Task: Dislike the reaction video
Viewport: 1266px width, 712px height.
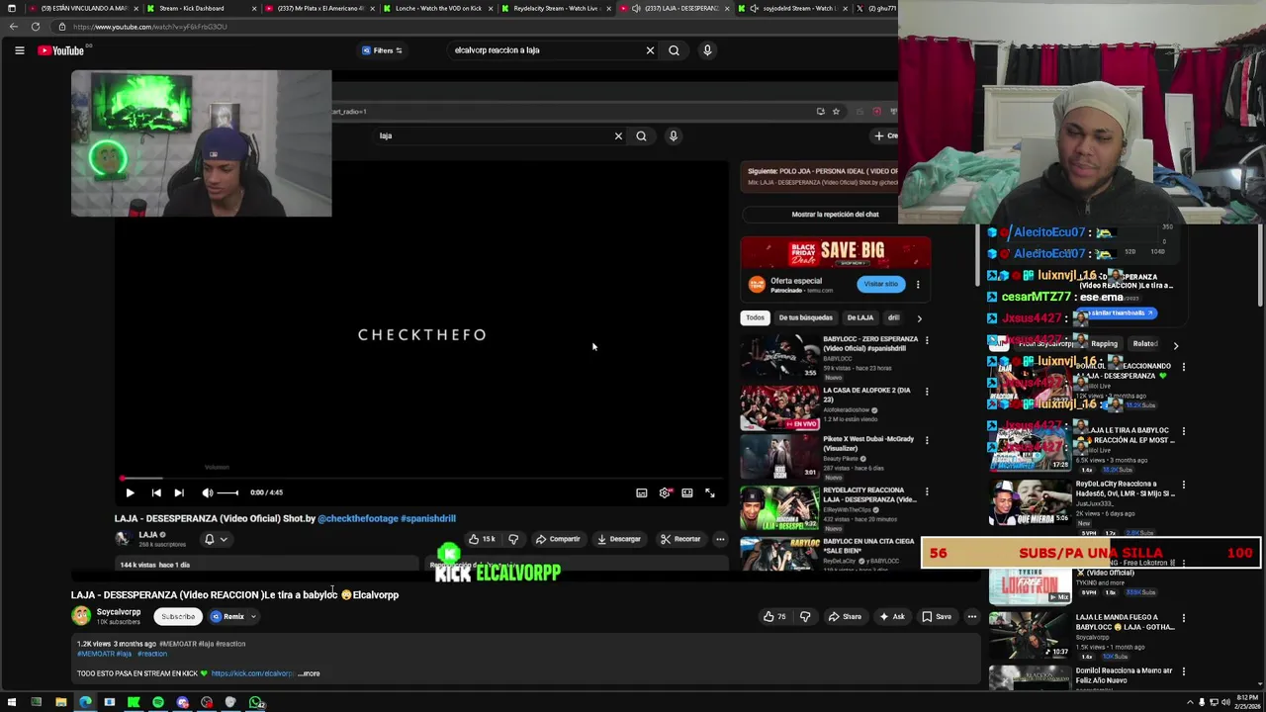Action: coord(805,616)
